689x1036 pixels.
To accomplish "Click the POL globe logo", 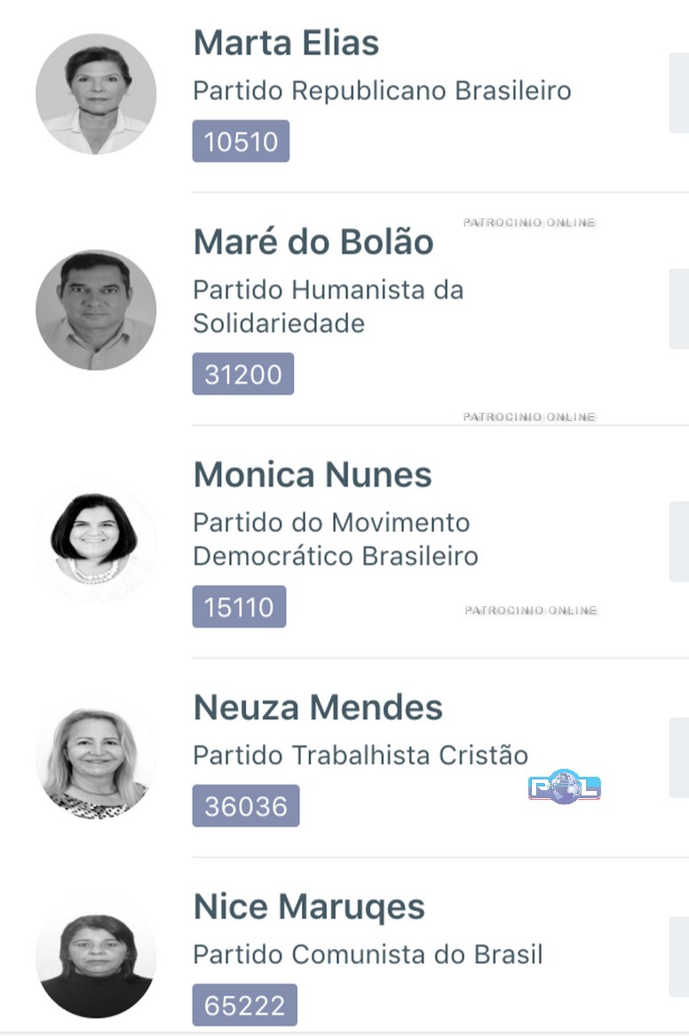I will [x=565, y=787].
